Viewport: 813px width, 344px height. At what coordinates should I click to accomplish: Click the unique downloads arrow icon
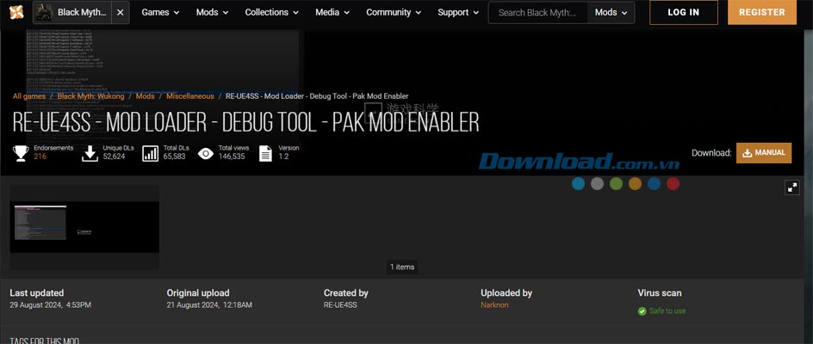click(89, 153)
